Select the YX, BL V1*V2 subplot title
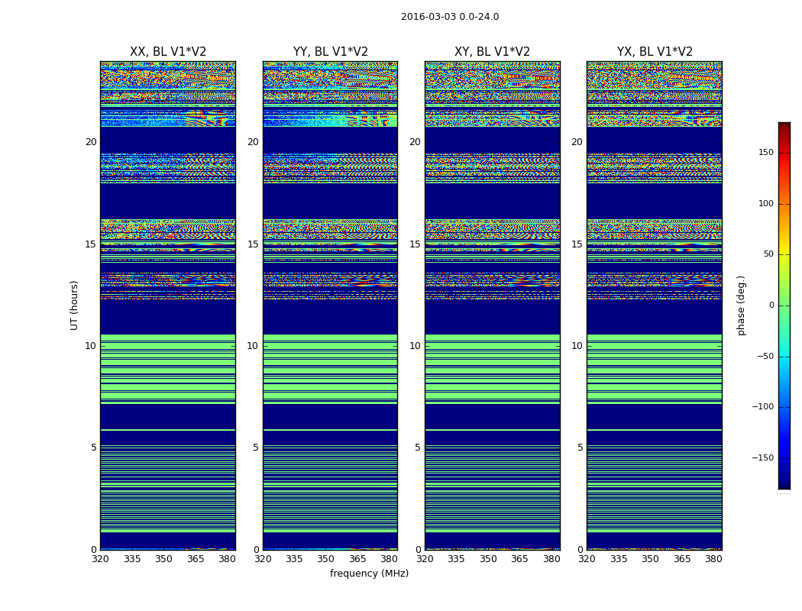 (655, 52)
